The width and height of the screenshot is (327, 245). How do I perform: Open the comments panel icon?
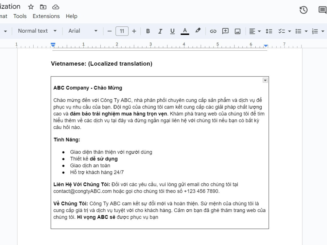(x=323, y=10)
